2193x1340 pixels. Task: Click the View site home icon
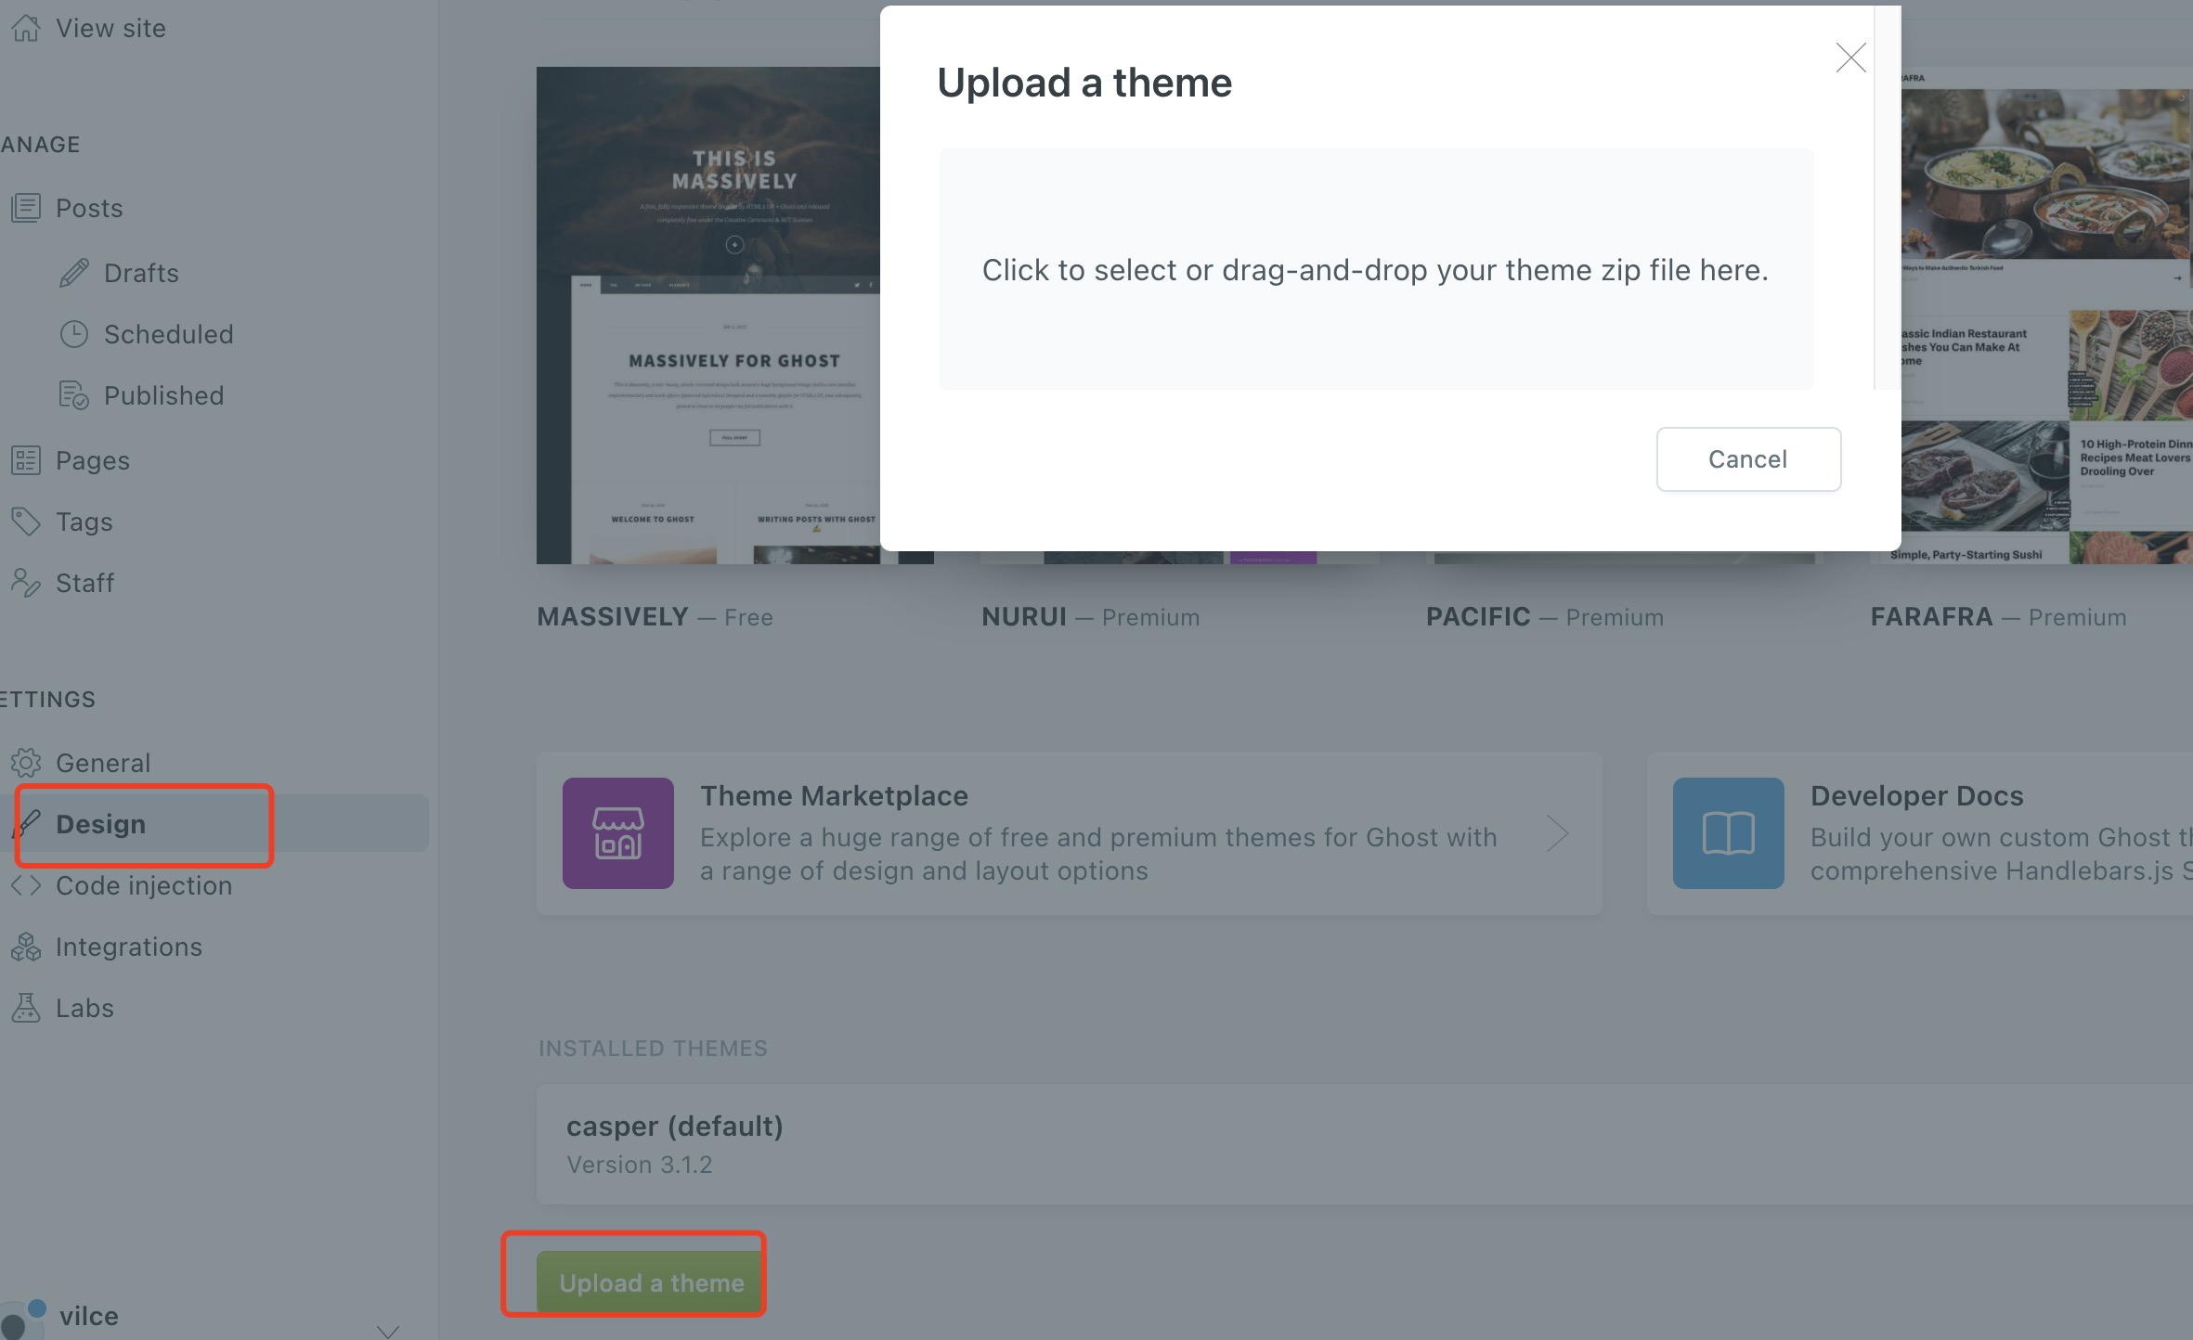26,27
